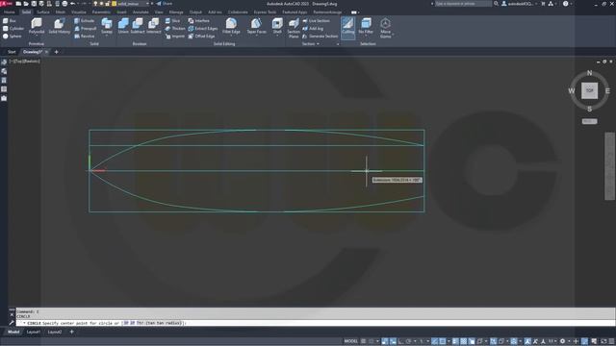Image resolution: width=616 pixels, height=346 pixels.
Task: Click the Interfere tool
Action: click(x=199, y=21)
